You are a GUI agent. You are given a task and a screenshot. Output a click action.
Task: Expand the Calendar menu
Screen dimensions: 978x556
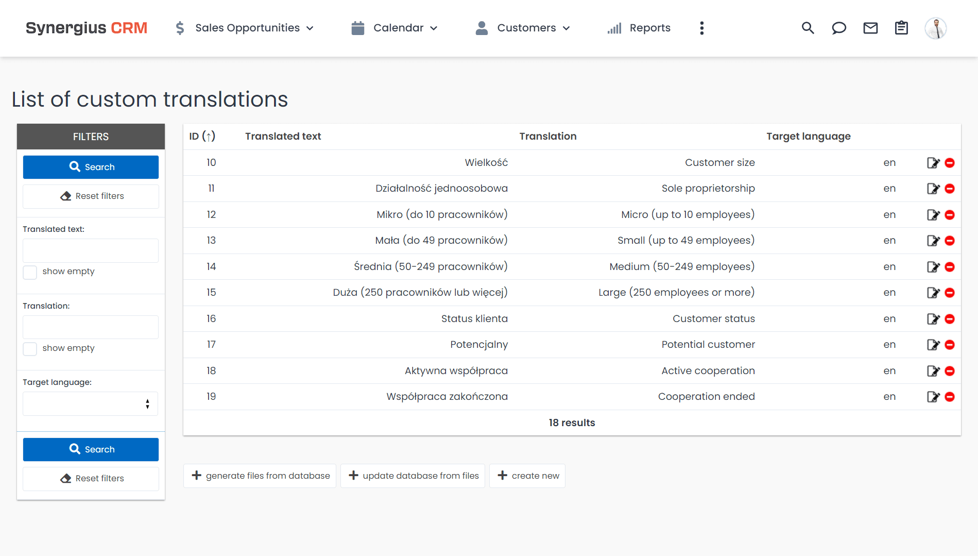(394, 28)
